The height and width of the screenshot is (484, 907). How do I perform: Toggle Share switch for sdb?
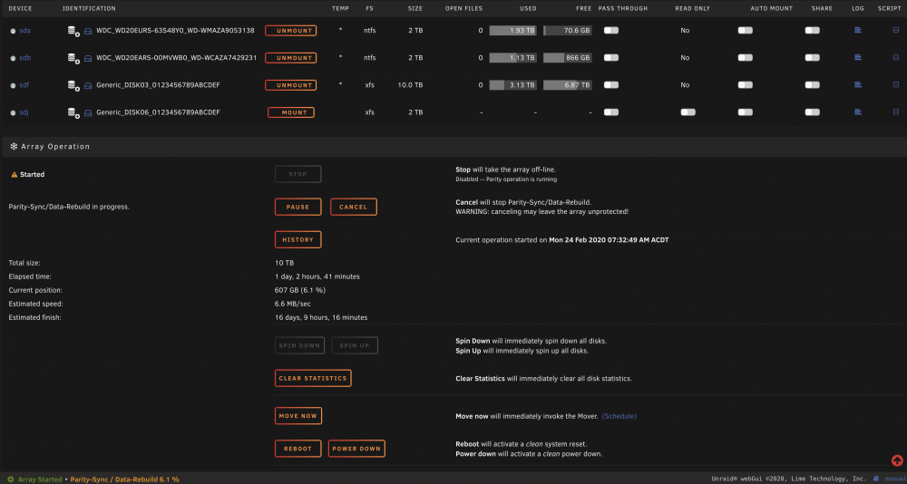812,57
